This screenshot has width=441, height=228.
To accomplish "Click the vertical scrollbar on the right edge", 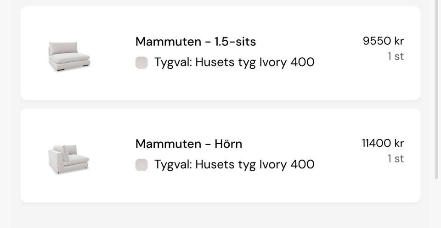I will (x=437, y=92).
